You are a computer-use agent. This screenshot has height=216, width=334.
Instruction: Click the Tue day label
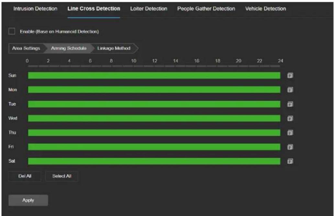coord(12,104)
